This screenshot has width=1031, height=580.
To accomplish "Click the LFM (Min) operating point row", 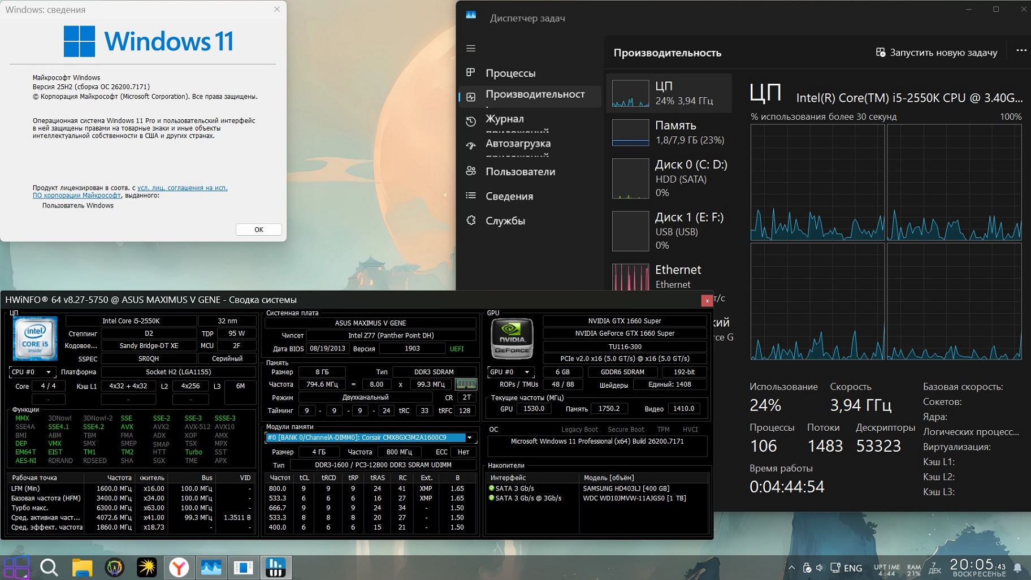I will [131, 488].
